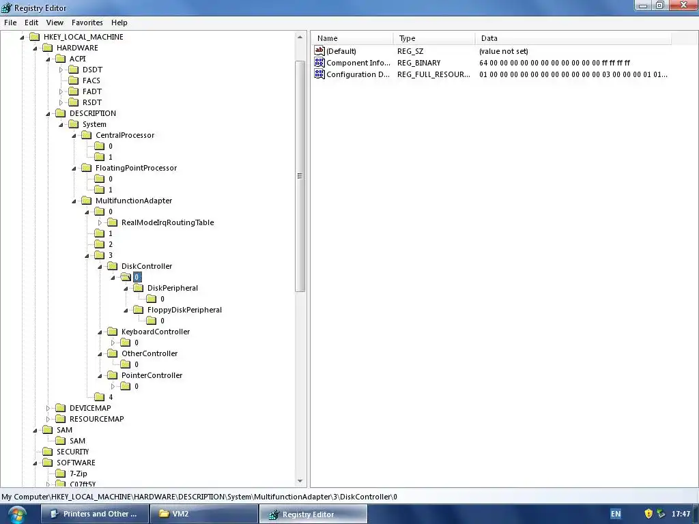Select the SAM subkey under SAM
This screenshot has width=699, height=524.
[x=78, y=441]
